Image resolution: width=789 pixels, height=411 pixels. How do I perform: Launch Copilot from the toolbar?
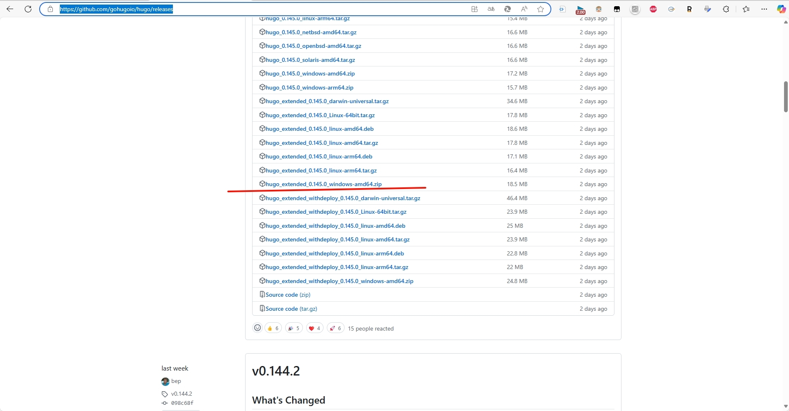point(781,9)
